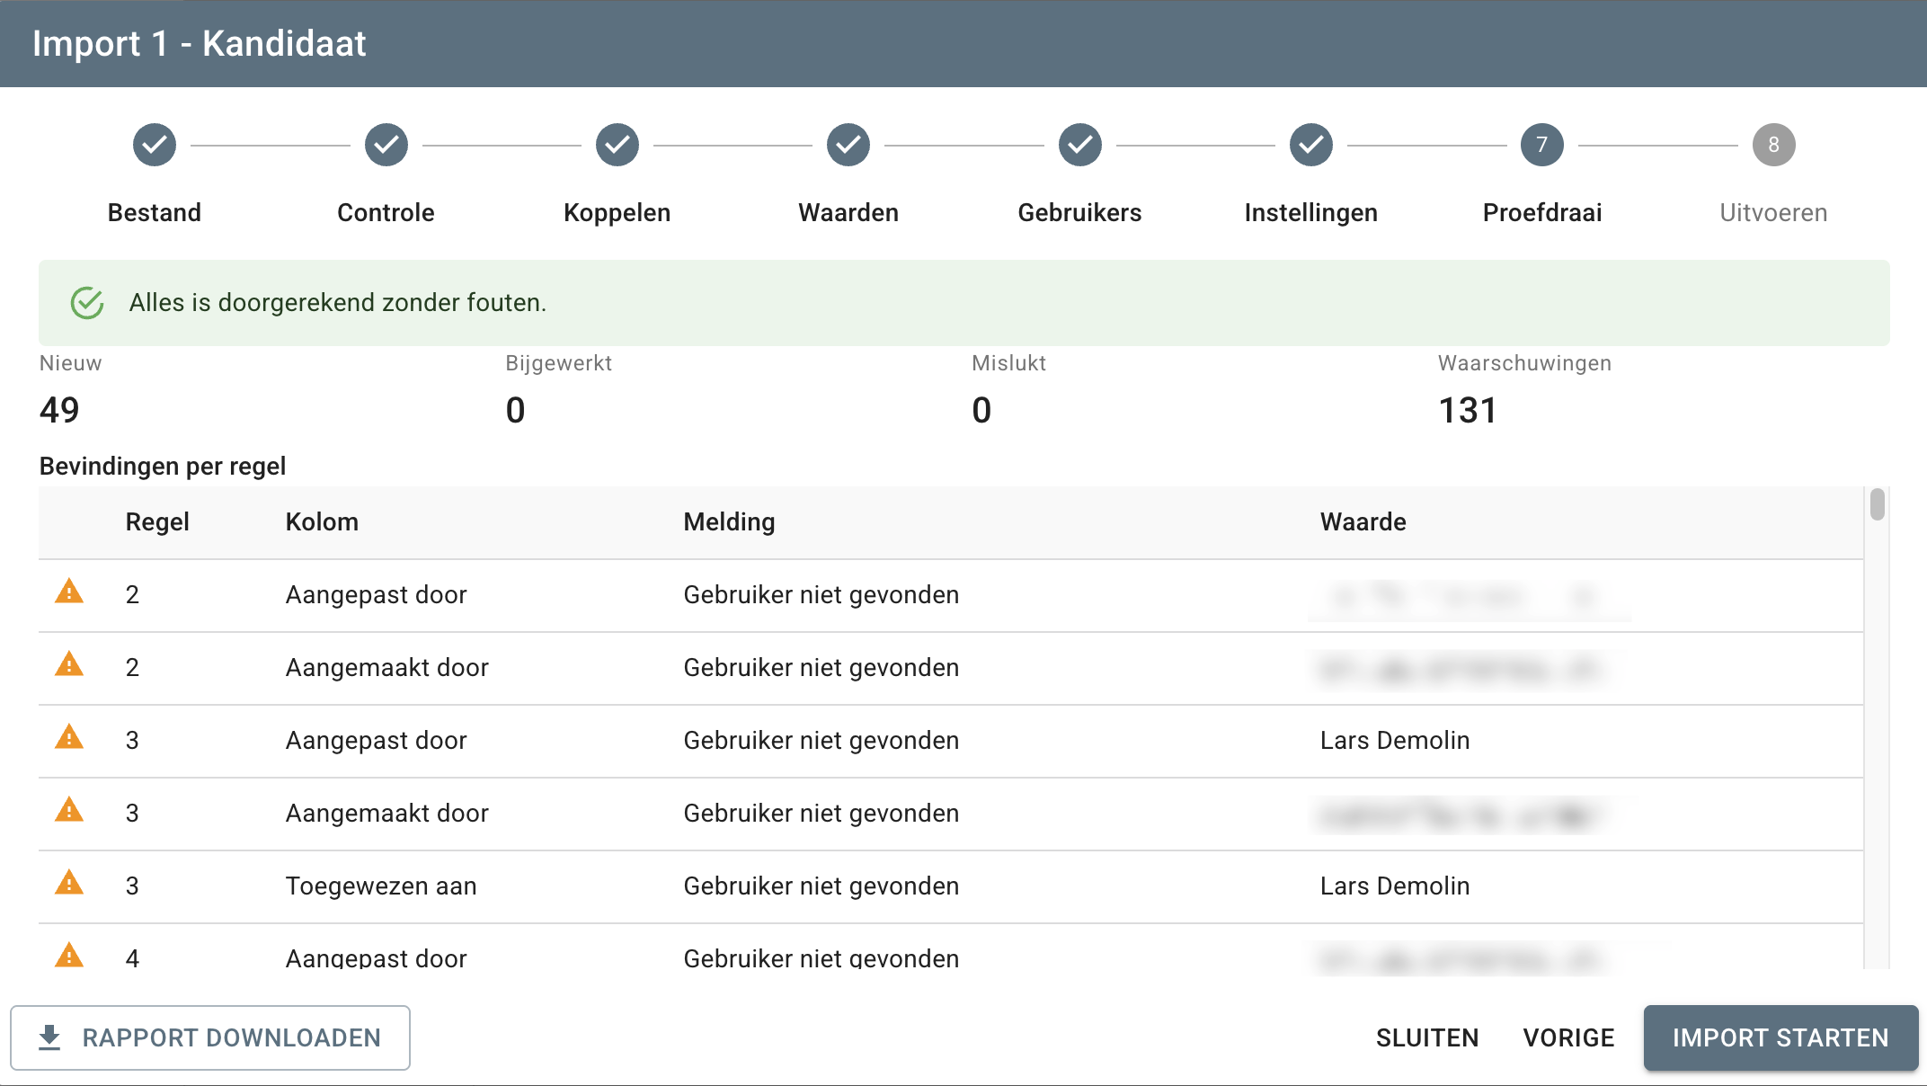Click the 'Bevindingen per regel' heading

pyautogui.click(x=163, y=467)
